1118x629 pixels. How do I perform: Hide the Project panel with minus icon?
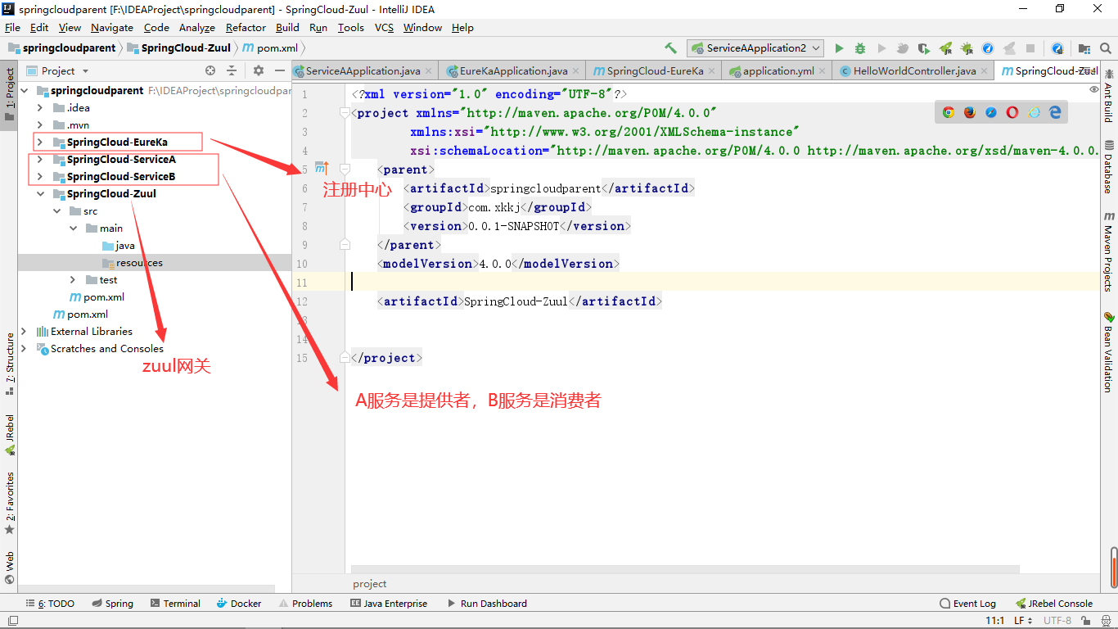[x=279, y=70]
